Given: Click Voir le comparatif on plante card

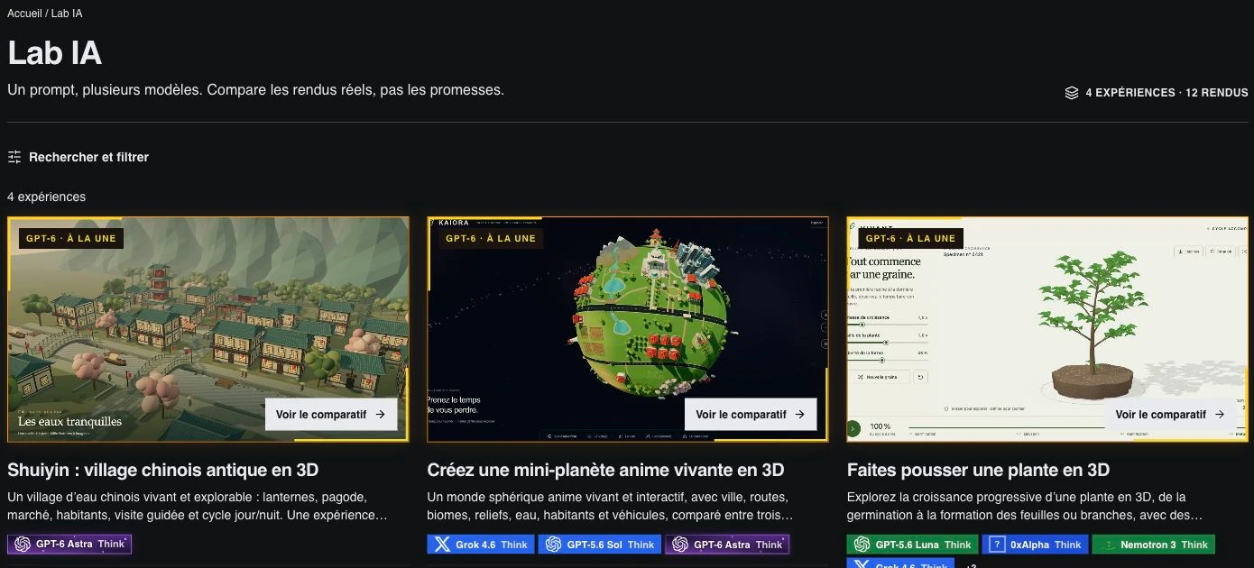Looking at the screenshot, I should [x=1170, y=415].
